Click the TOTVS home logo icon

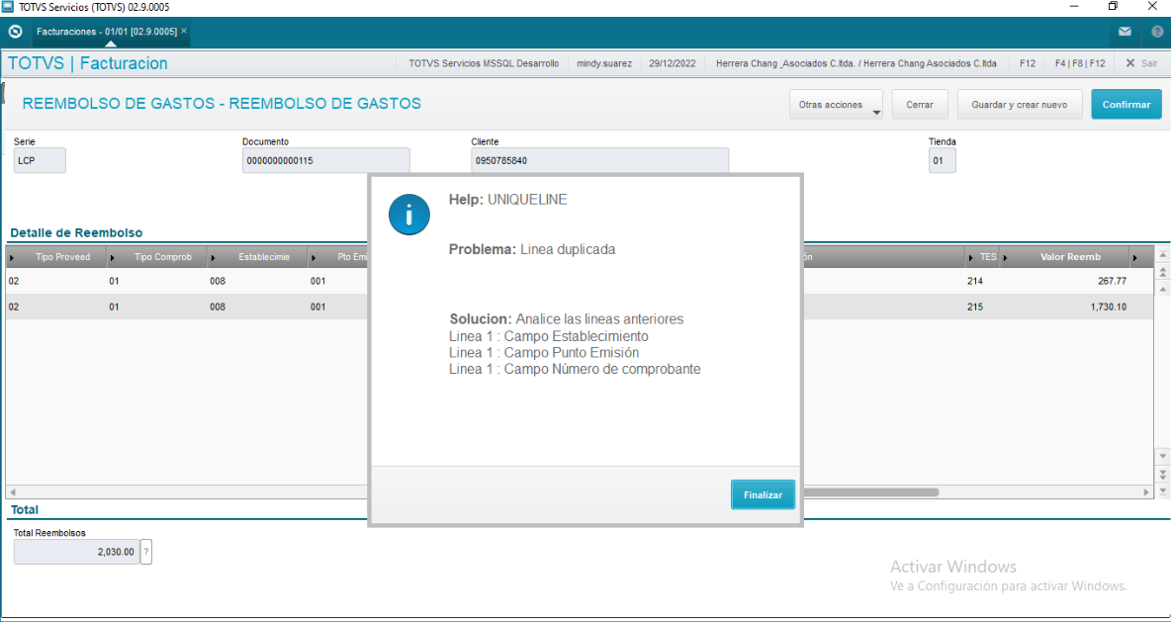[14, 32]
